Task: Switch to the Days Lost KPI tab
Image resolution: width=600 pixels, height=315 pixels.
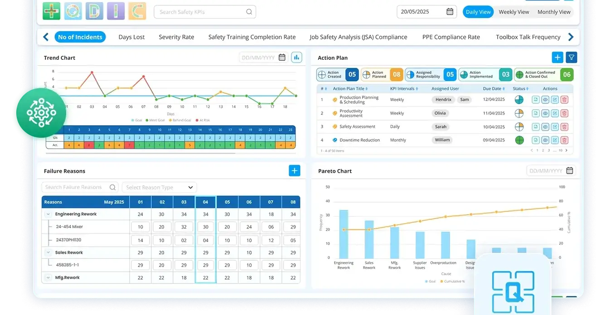Action: [131, 37]
